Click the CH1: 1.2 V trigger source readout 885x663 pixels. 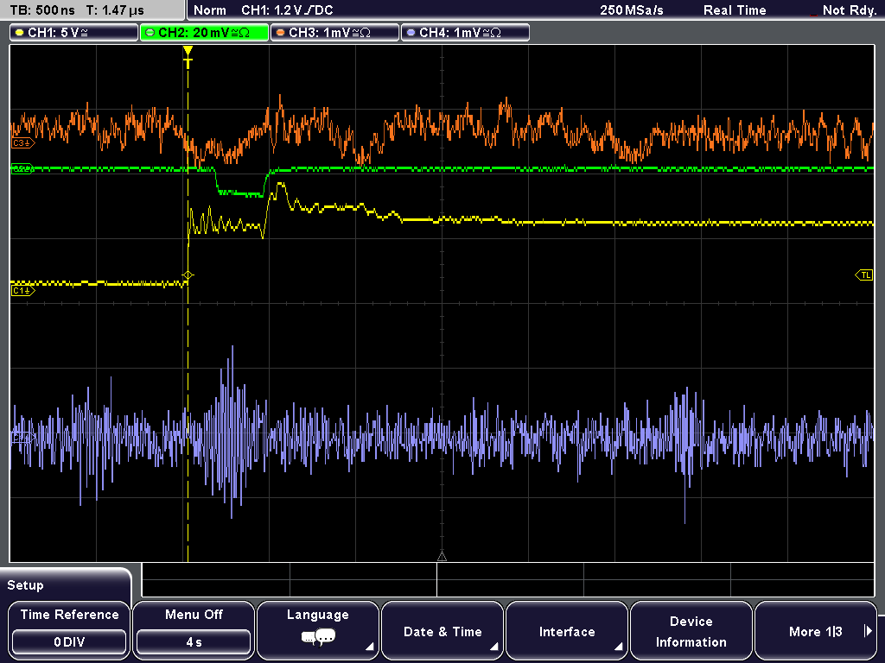click(x=287, y=10)
